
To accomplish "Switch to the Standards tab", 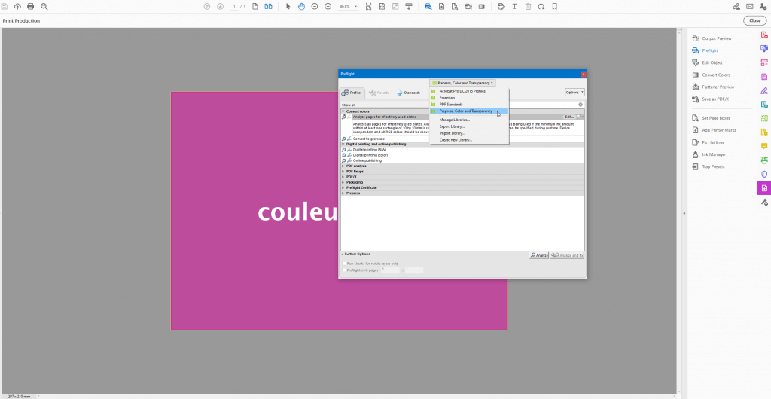I will tap(408, 93).
